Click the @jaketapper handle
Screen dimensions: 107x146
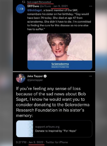click(35, 80)
